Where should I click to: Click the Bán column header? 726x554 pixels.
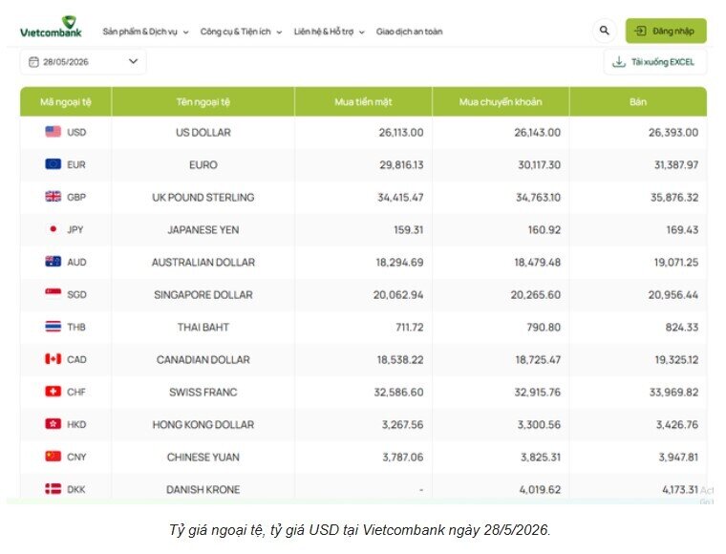click(638, 102)
